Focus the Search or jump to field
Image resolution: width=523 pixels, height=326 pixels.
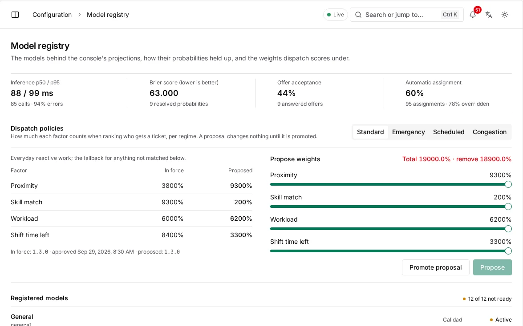click(x=406, y=15)
